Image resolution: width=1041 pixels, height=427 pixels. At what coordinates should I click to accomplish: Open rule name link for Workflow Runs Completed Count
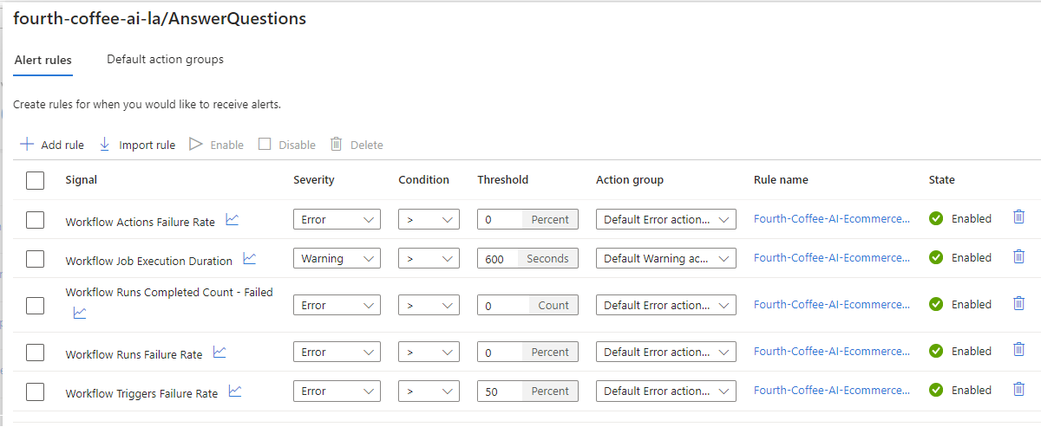[832, 304]
